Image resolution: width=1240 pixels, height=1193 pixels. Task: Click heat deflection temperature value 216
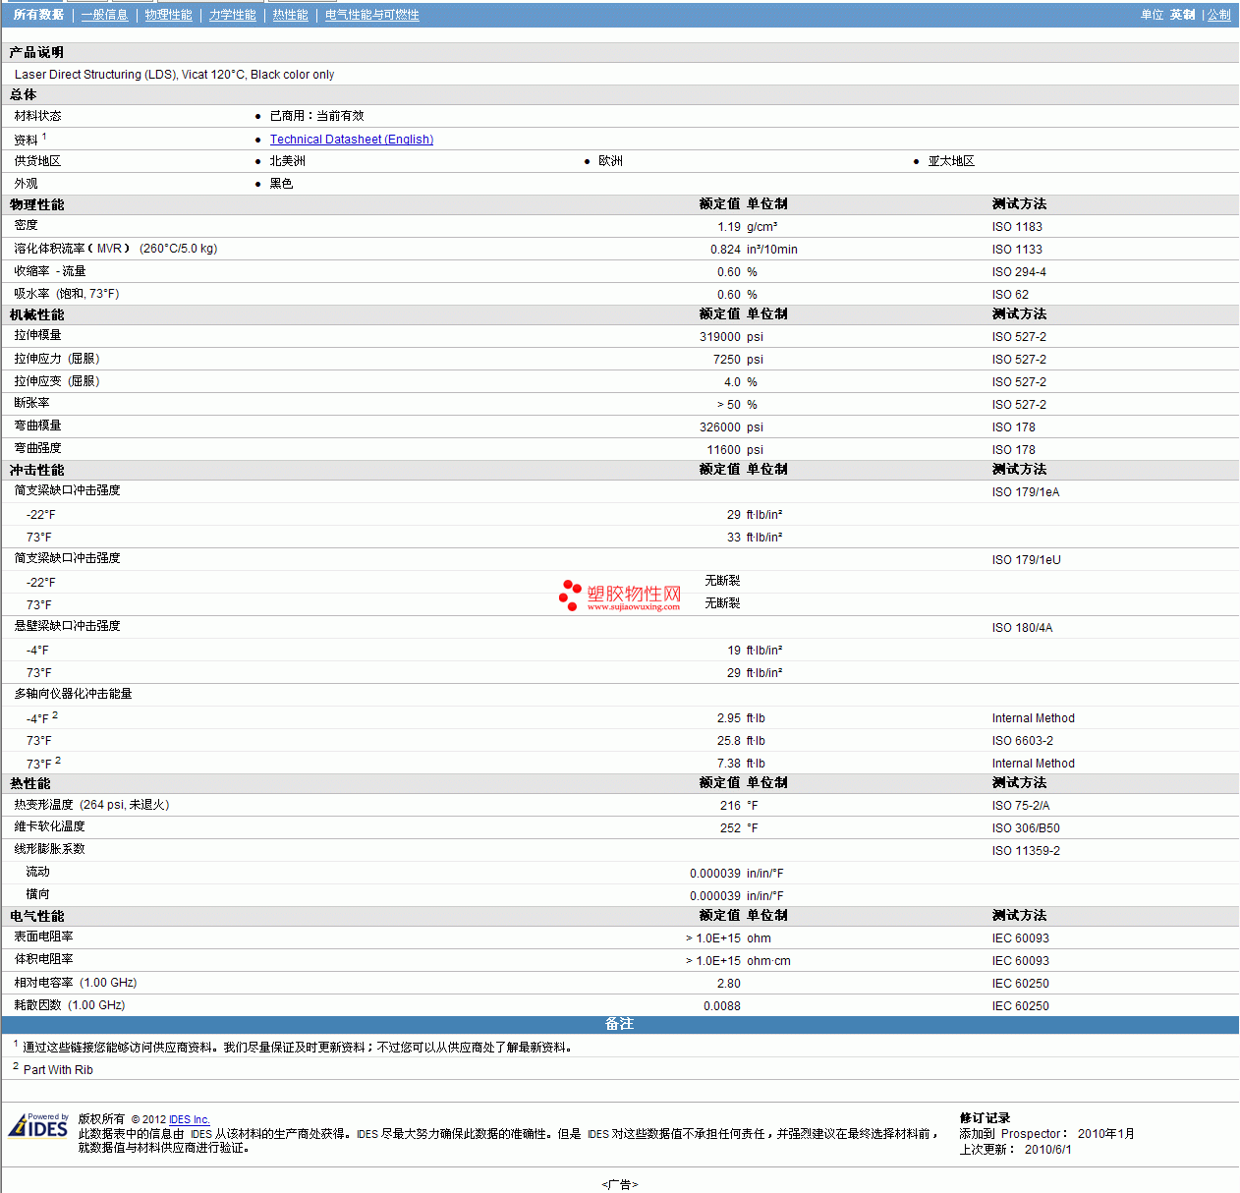730,806
